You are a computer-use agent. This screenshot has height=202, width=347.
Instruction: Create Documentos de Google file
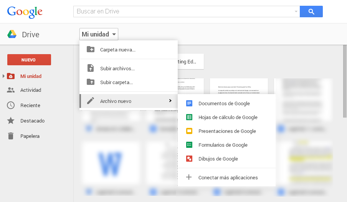[226, 103]
